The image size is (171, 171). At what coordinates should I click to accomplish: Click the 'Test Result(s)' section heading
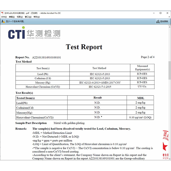coord(24,93)
